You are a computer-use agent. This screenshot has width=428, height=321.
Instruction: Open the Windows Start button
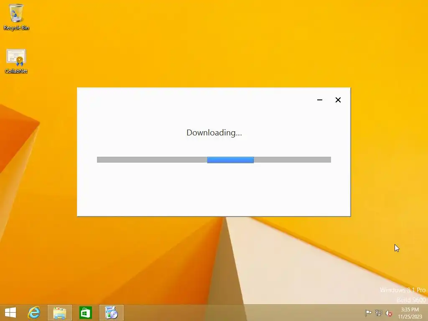tap(10, 313)
